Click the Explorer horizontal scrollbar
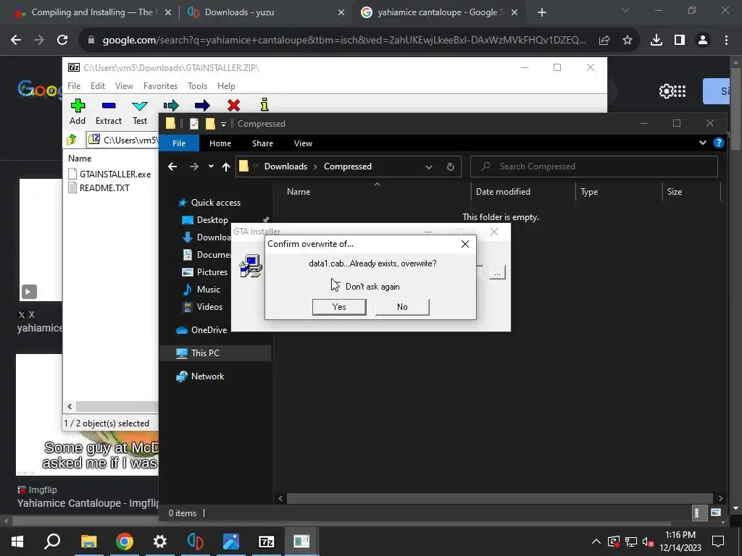The width and height of the screenshot is (742, 556). (x=500, y=498)
